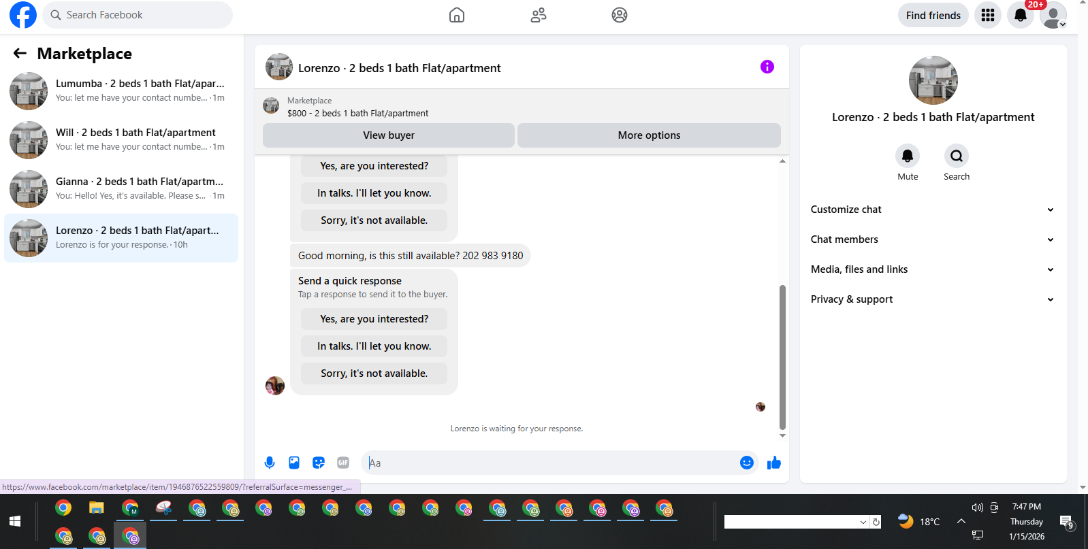Send lower 'In talks. I'll let you know.' response
Screen dimensions: 1088x549
[x=374, y=346]
